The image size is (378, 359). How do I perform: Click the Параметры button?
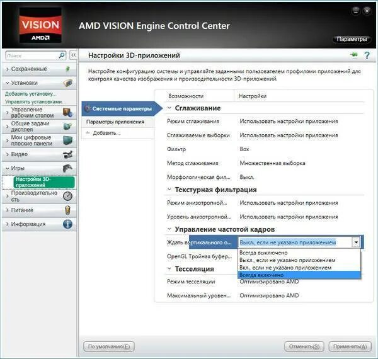[x=352, y=39]
